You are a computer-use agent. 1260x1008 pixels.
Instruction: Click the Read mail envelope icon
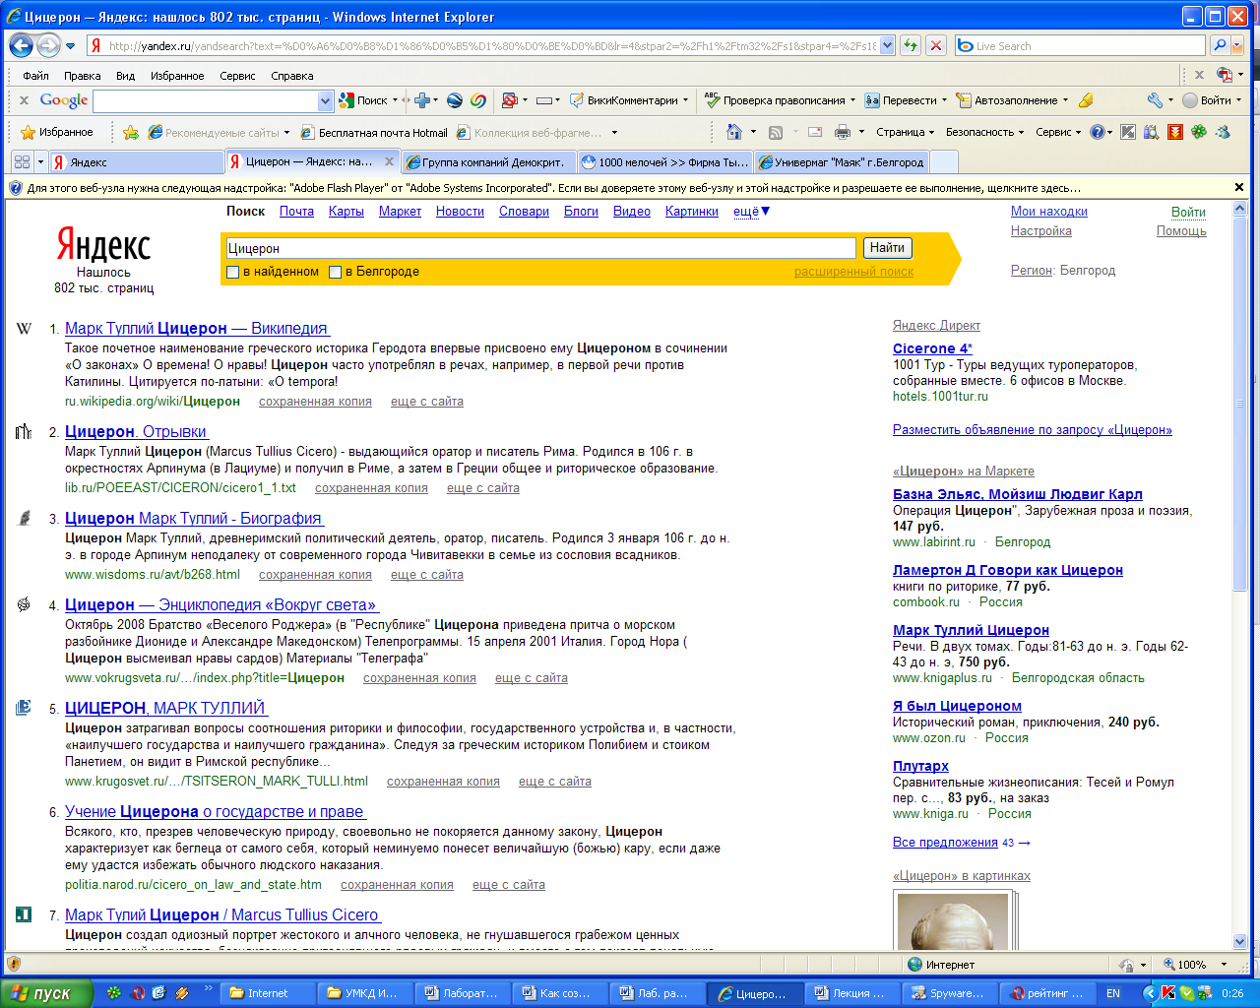click(815, 132)
